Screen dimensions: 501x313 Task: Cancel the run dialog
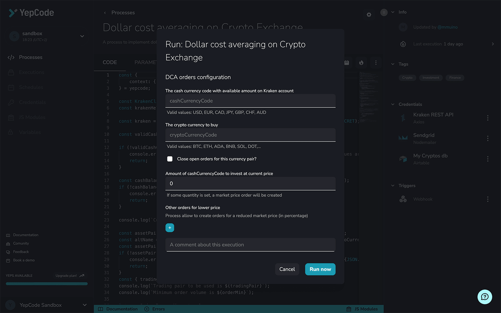tap(287, 269)
